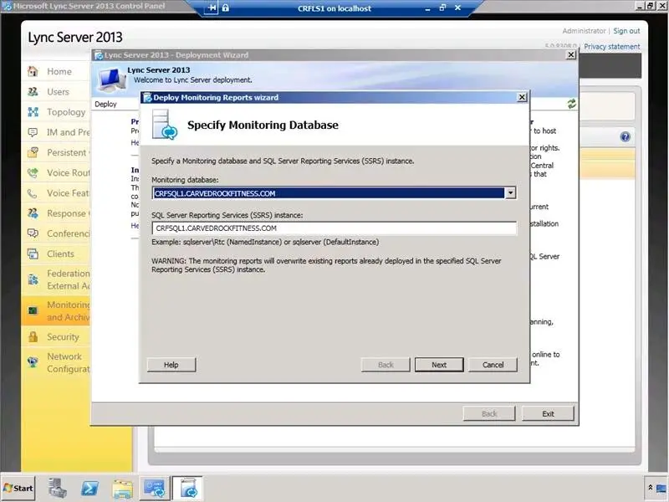This screenshot has height=502, width=669.
Task: Show hidden system tray icons
Action: (x=650, y=487)
